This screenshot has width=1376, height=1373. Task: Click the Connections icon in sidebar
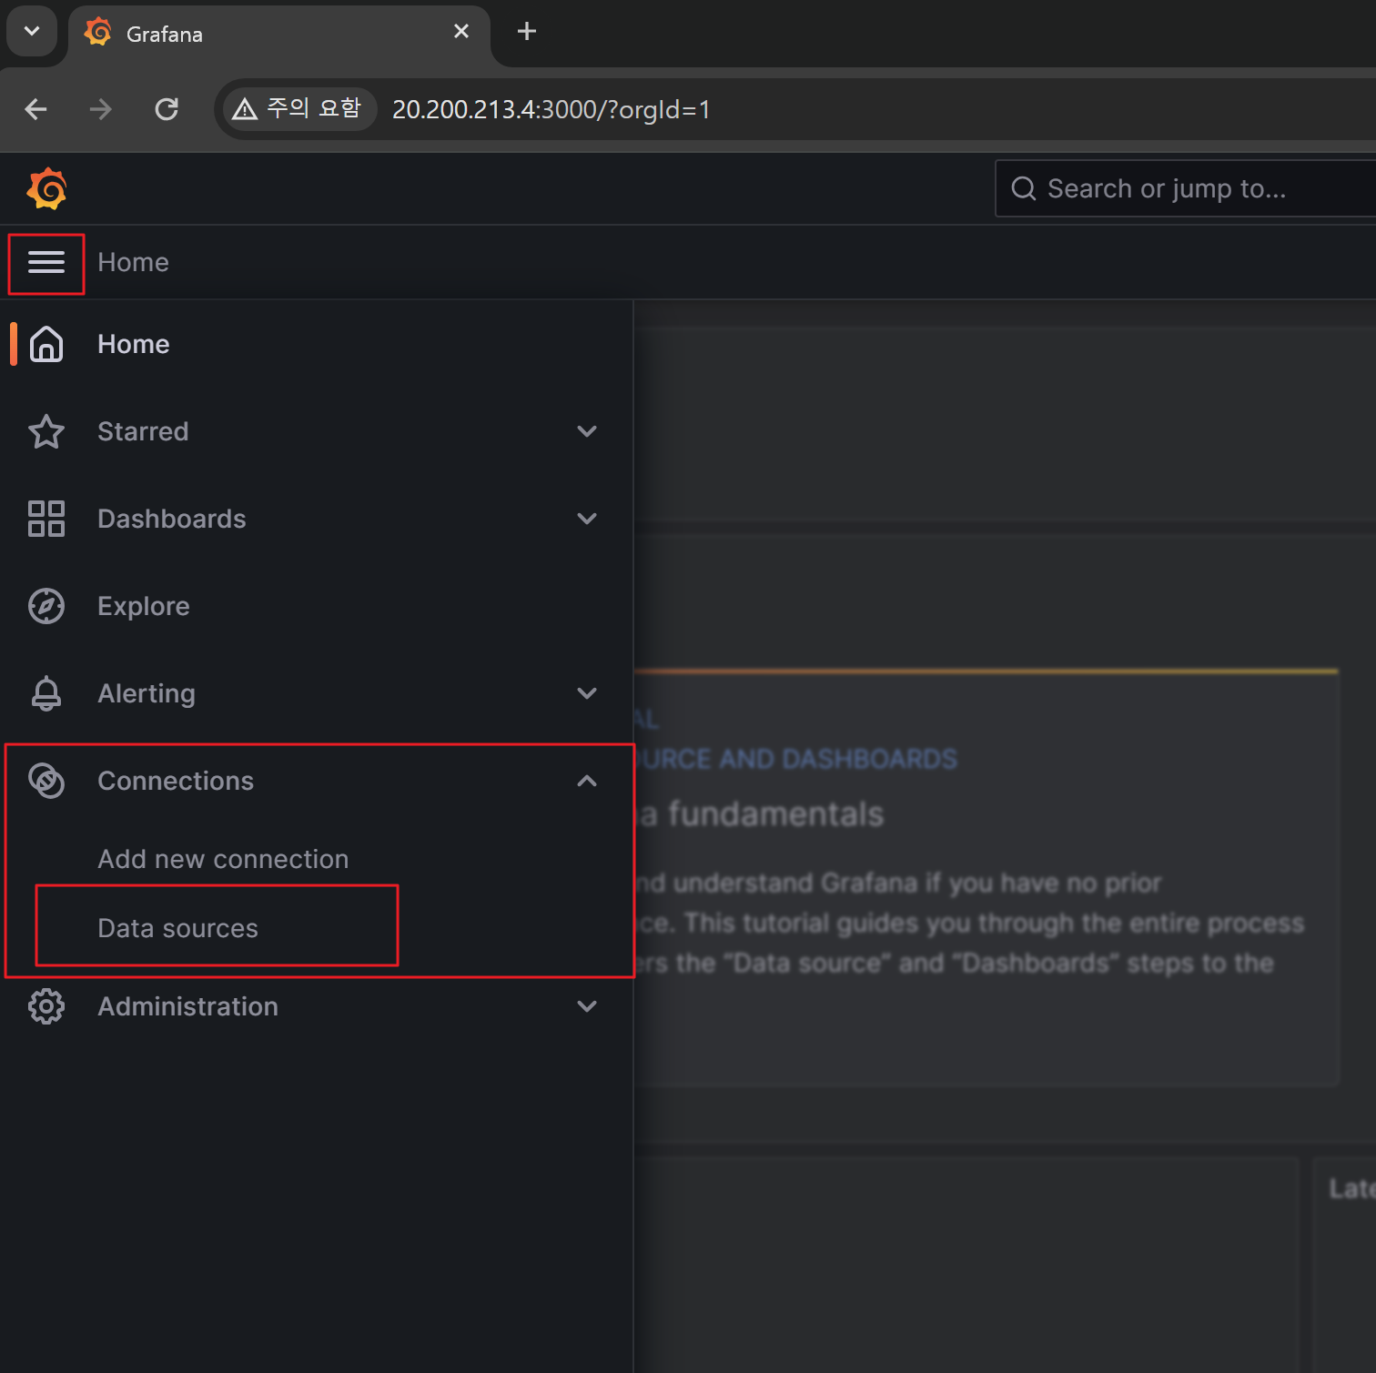click(46, 781)
